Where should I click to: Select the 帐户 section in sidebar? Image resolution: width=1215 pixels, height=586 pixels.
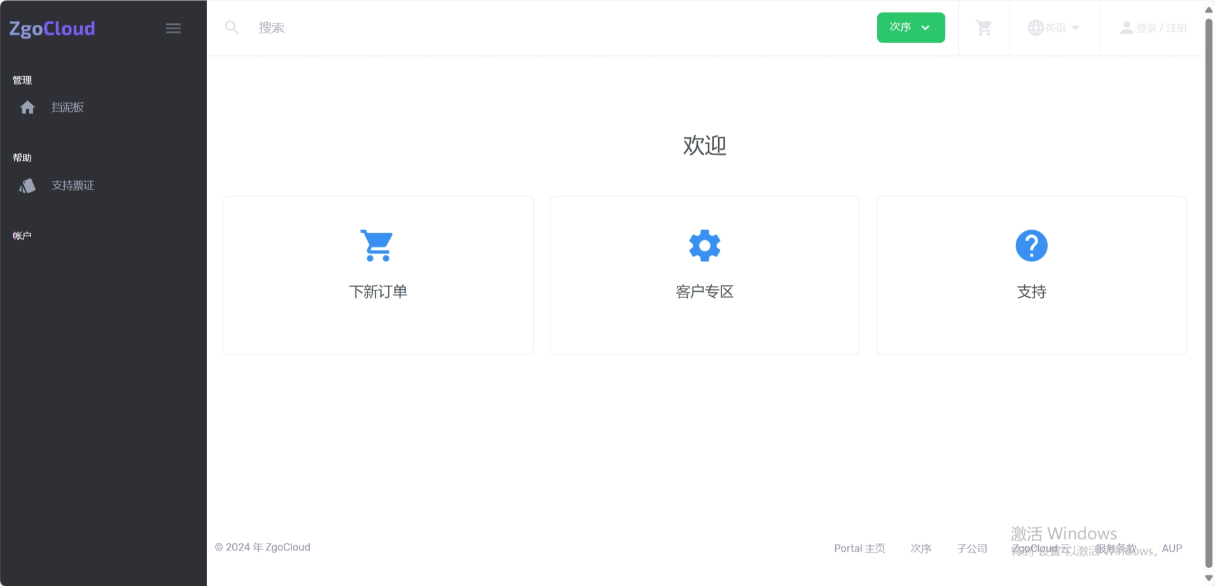[x=22, y=235]
